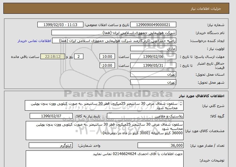
Task: Click the label واحد شمارش
Action: click(x=89, y=146)
